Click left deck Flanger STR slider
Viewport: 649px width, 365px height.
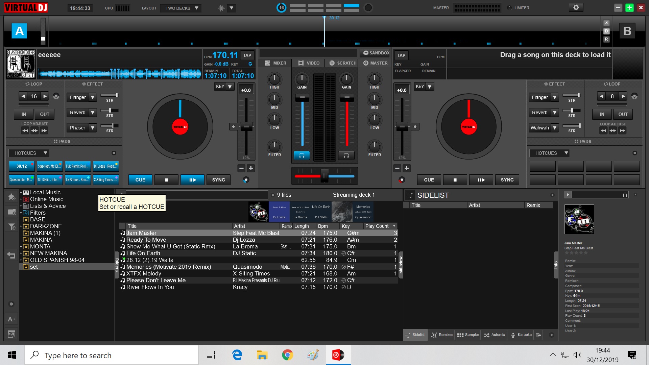[110, 95]
